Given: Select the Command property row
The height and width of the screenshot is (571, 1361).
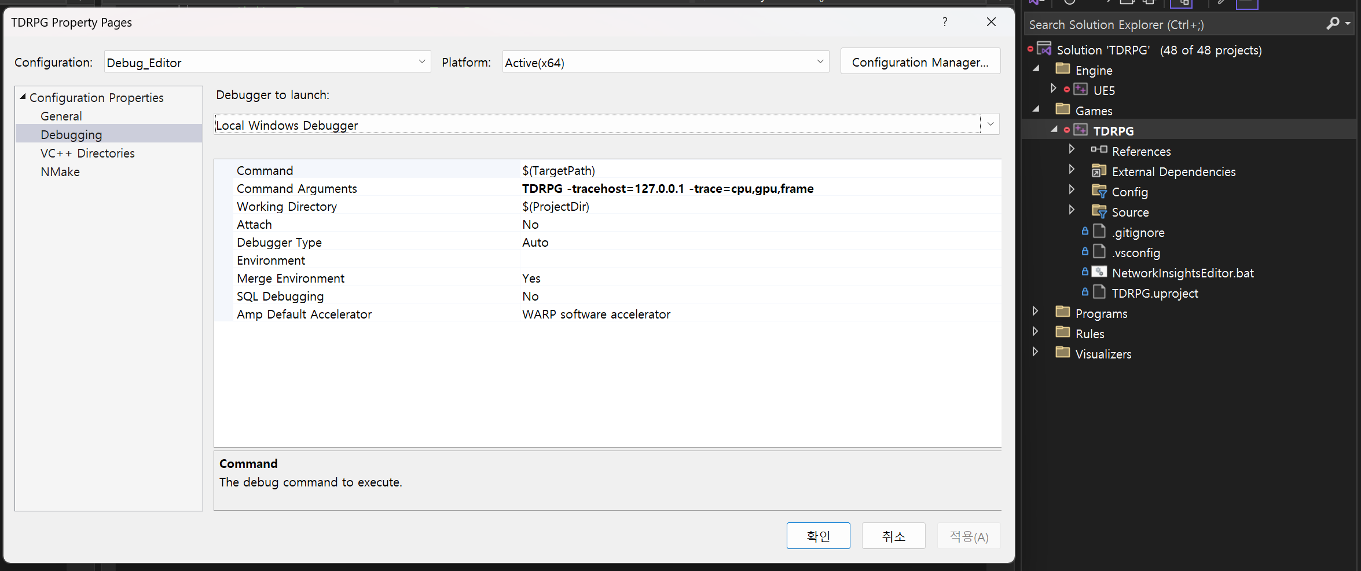Looking at the screenshot, I should coord(608,170).
